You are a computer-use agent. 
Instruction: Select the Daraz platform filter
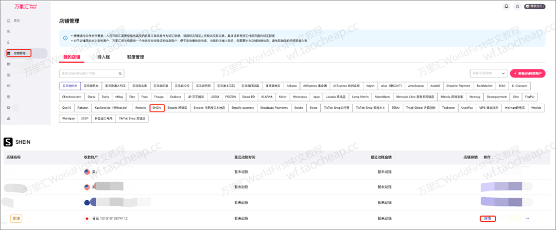pos(92,97)
